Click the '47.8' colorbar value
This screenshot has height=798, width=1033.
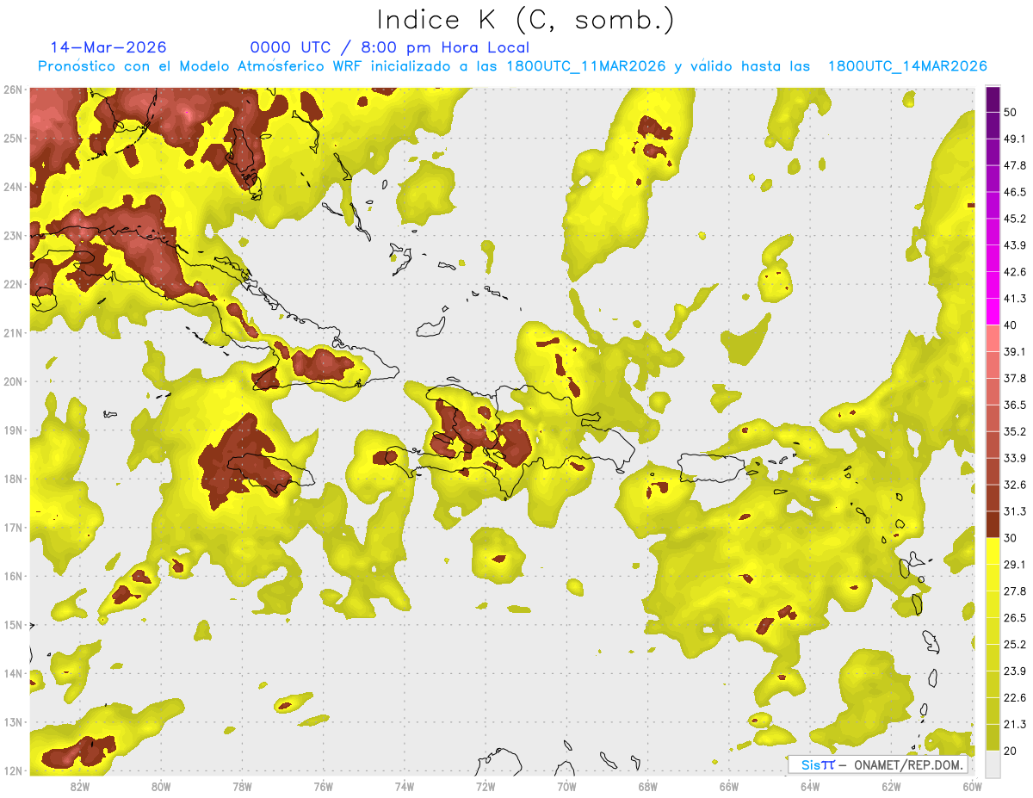coord(1015,165)
